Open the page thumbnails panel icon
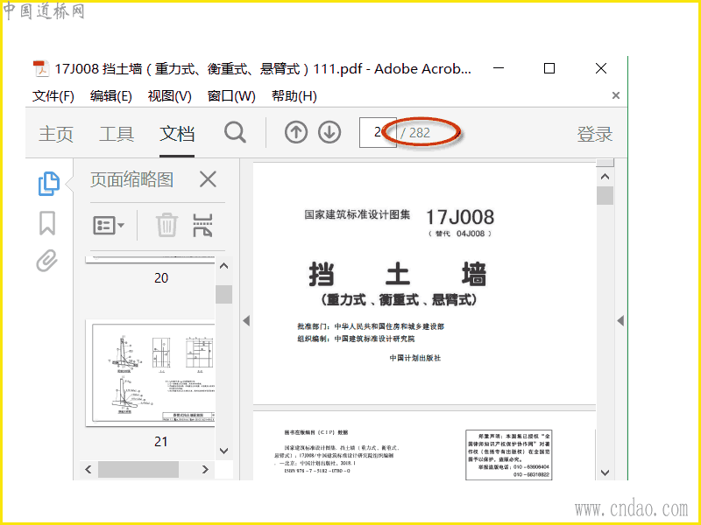 (48, 184)
